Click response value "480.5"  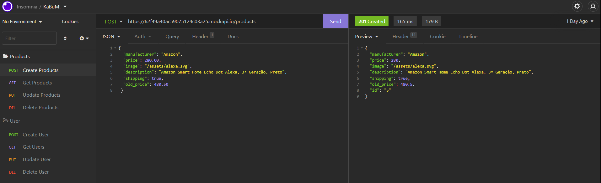click(x=406, y=84)
